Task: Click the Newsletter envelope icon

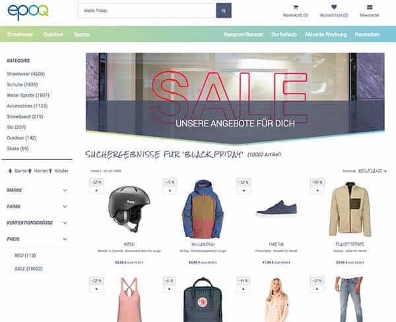Action: 370,7
